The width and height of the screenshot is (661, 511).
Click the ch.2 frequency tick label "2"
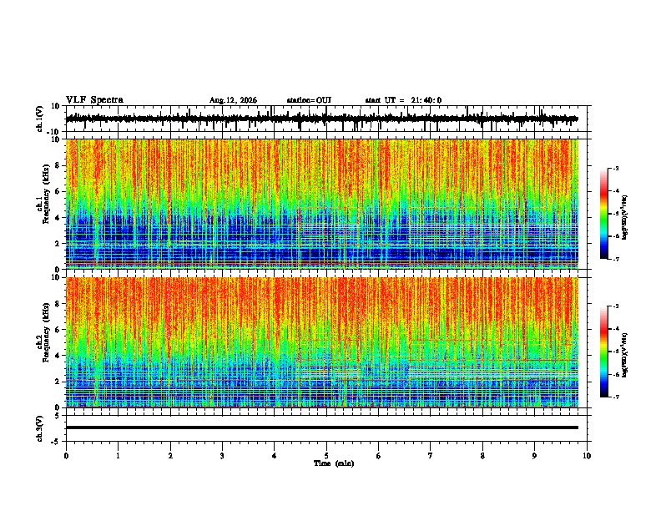(x=58, y=382)
